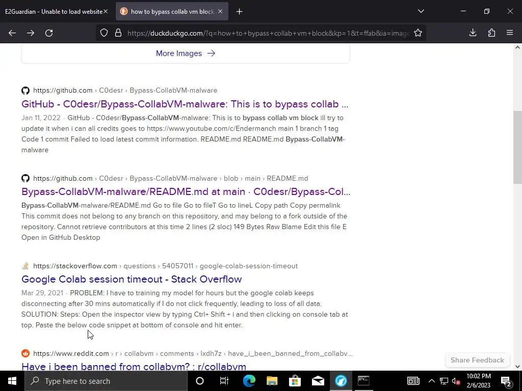
Task: Select the how to bypass collab vm block tab
Action: click(172, 11)
